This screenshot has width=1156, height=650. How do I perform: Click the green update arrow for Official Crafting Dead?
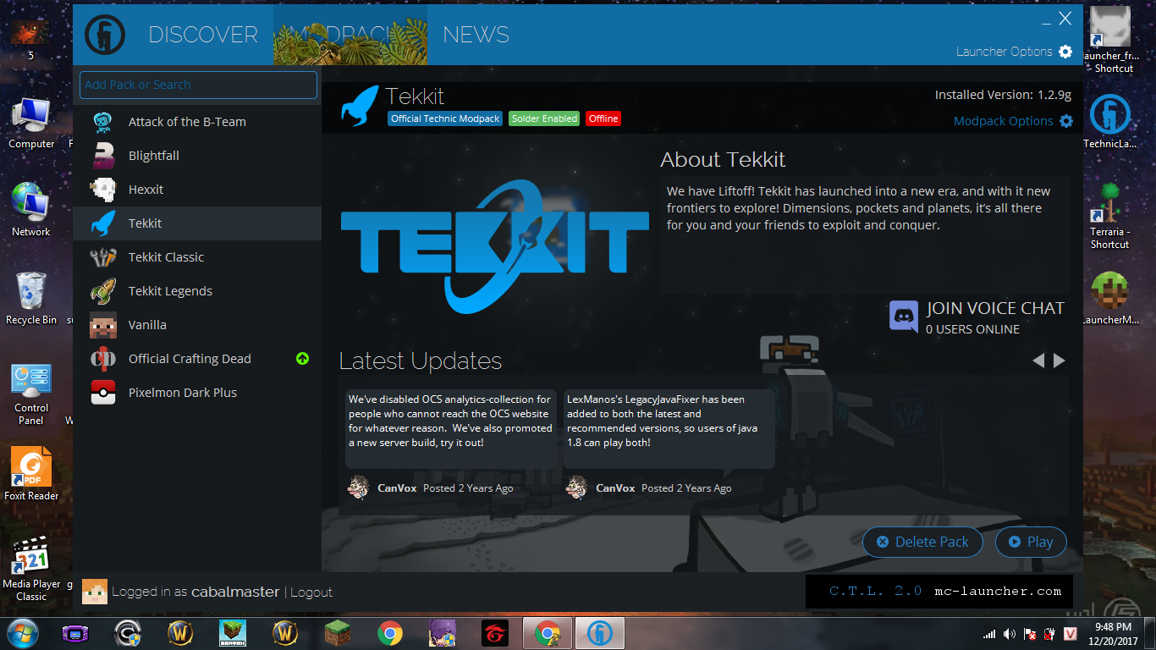pos(302,359)
